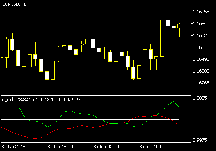Click the 1.0025 indicator scale value
The image size is (216, 151).
click(200, 98)
